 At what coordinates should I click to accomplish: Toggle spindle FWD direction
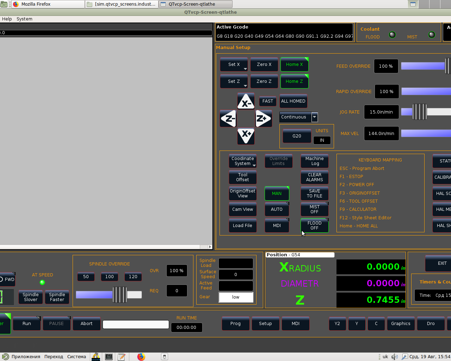(x=7, y=280)
